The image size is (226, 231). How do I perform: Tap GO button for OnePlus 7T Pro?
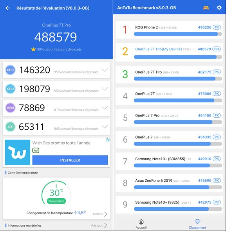217,49
